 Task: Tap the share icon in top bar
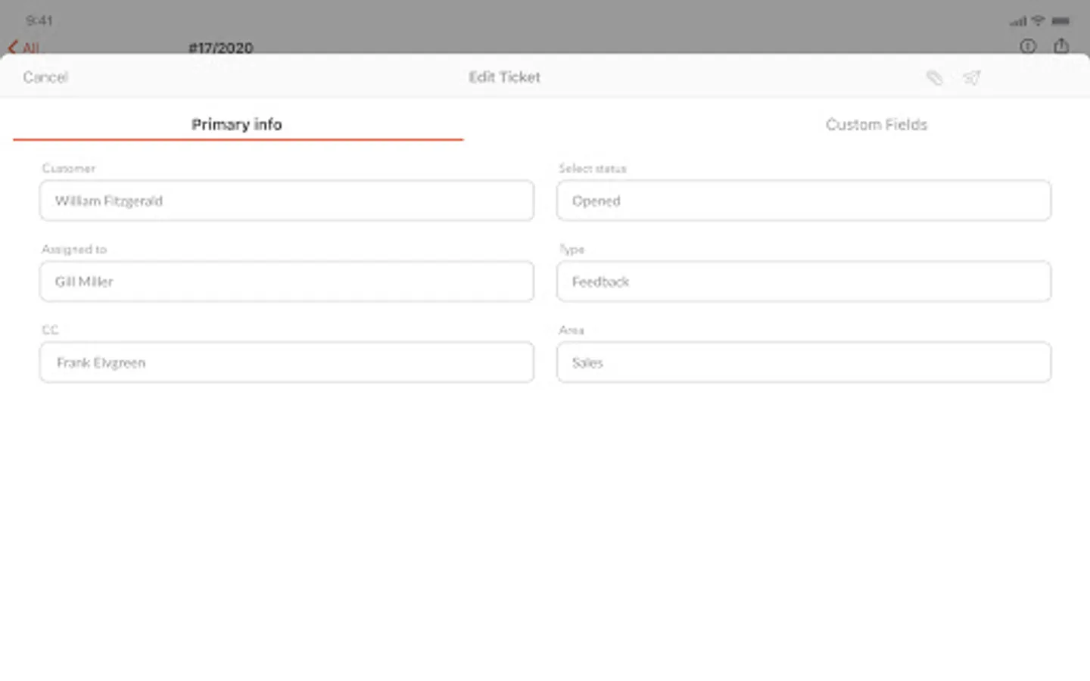click(x=1061, y=46)
